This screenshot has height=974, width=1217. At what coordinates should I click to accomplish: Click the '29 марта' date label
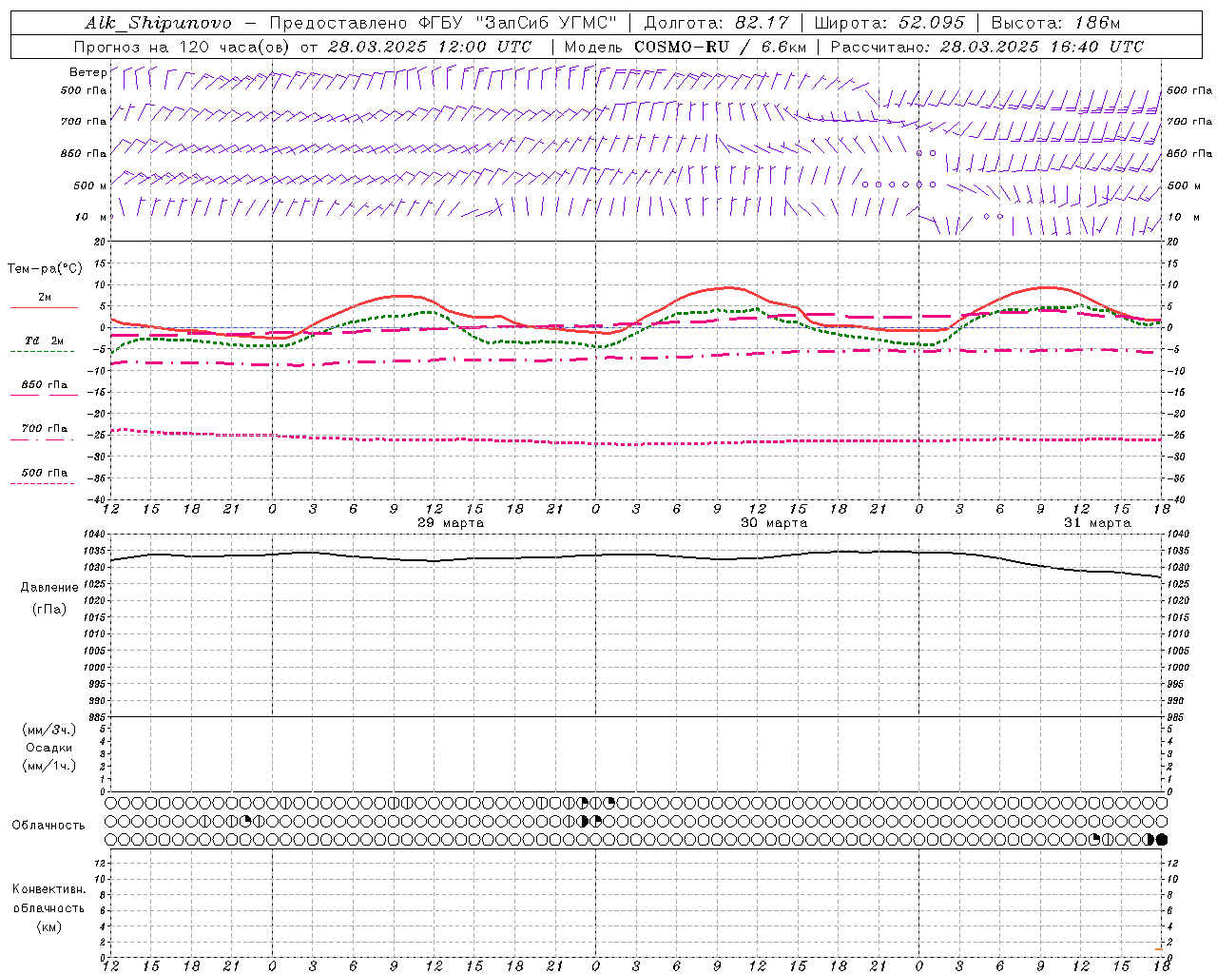(451, 523)
